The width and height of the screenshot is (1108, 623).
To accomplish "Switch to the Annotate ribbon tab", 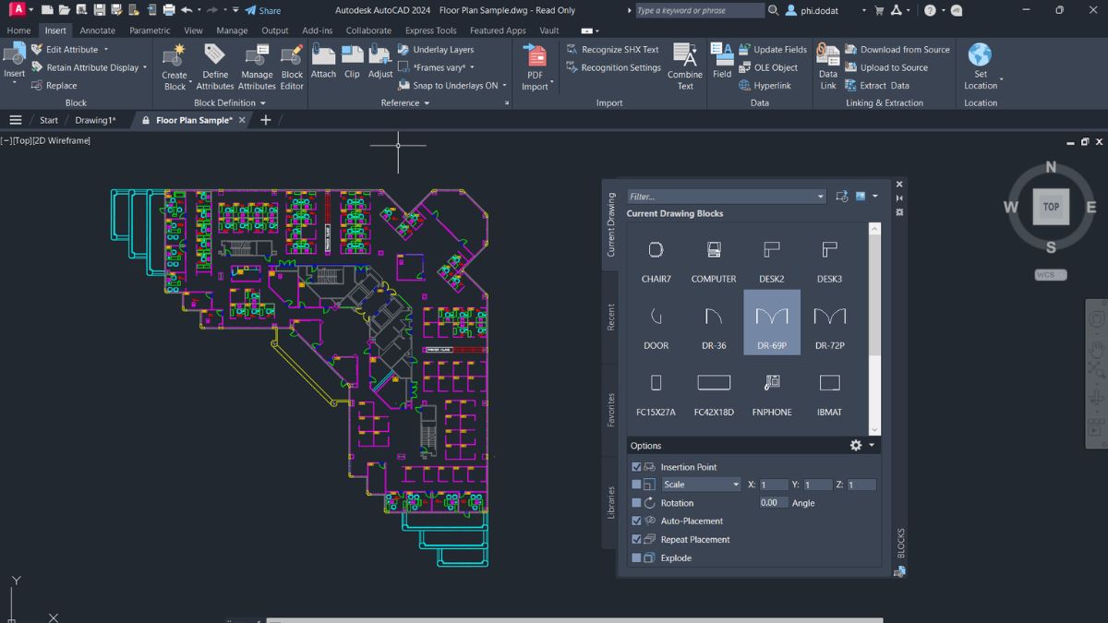I will (98, 30).
